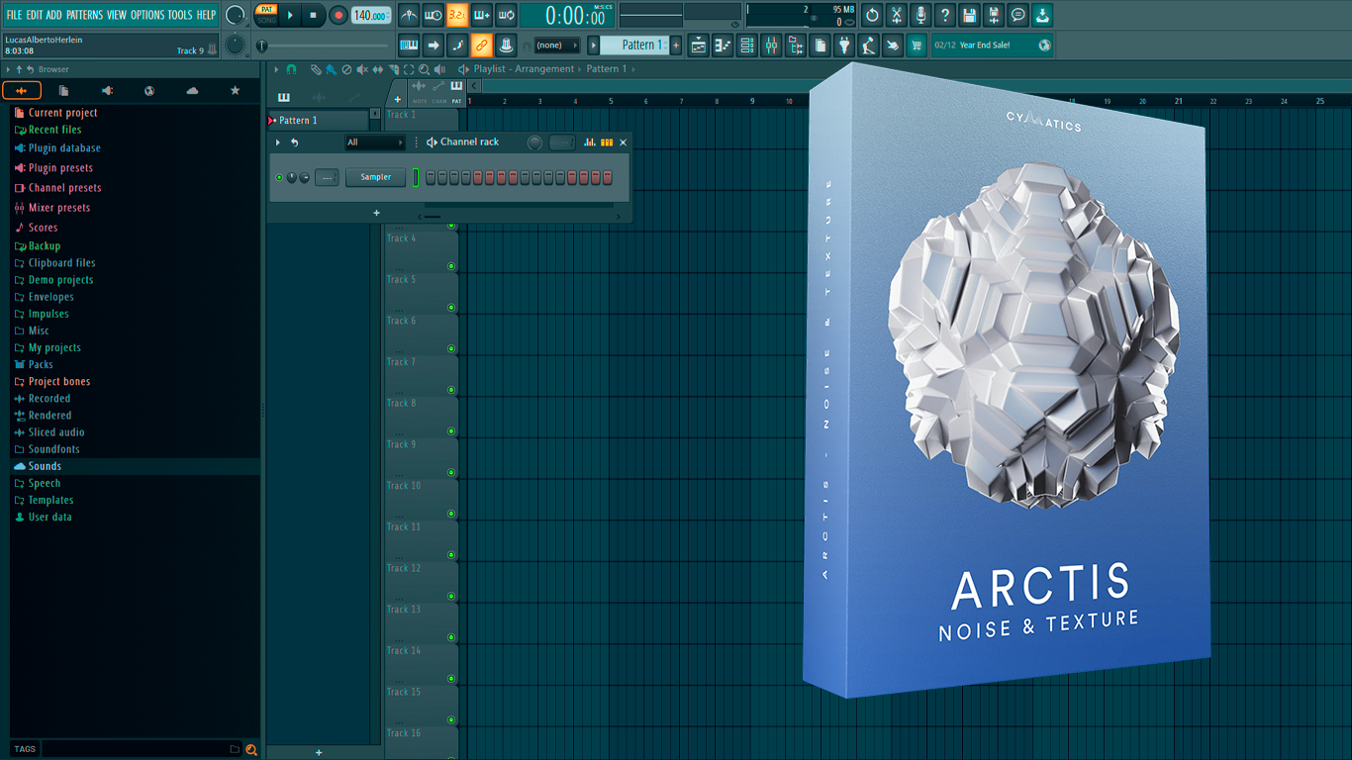The image size is (1352, 760).
Task: Open the Playlist view icon
Action: pos(699,46)
